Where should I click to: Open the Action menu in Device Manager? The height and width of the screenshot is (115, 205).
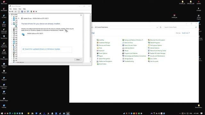coord(15,9)
